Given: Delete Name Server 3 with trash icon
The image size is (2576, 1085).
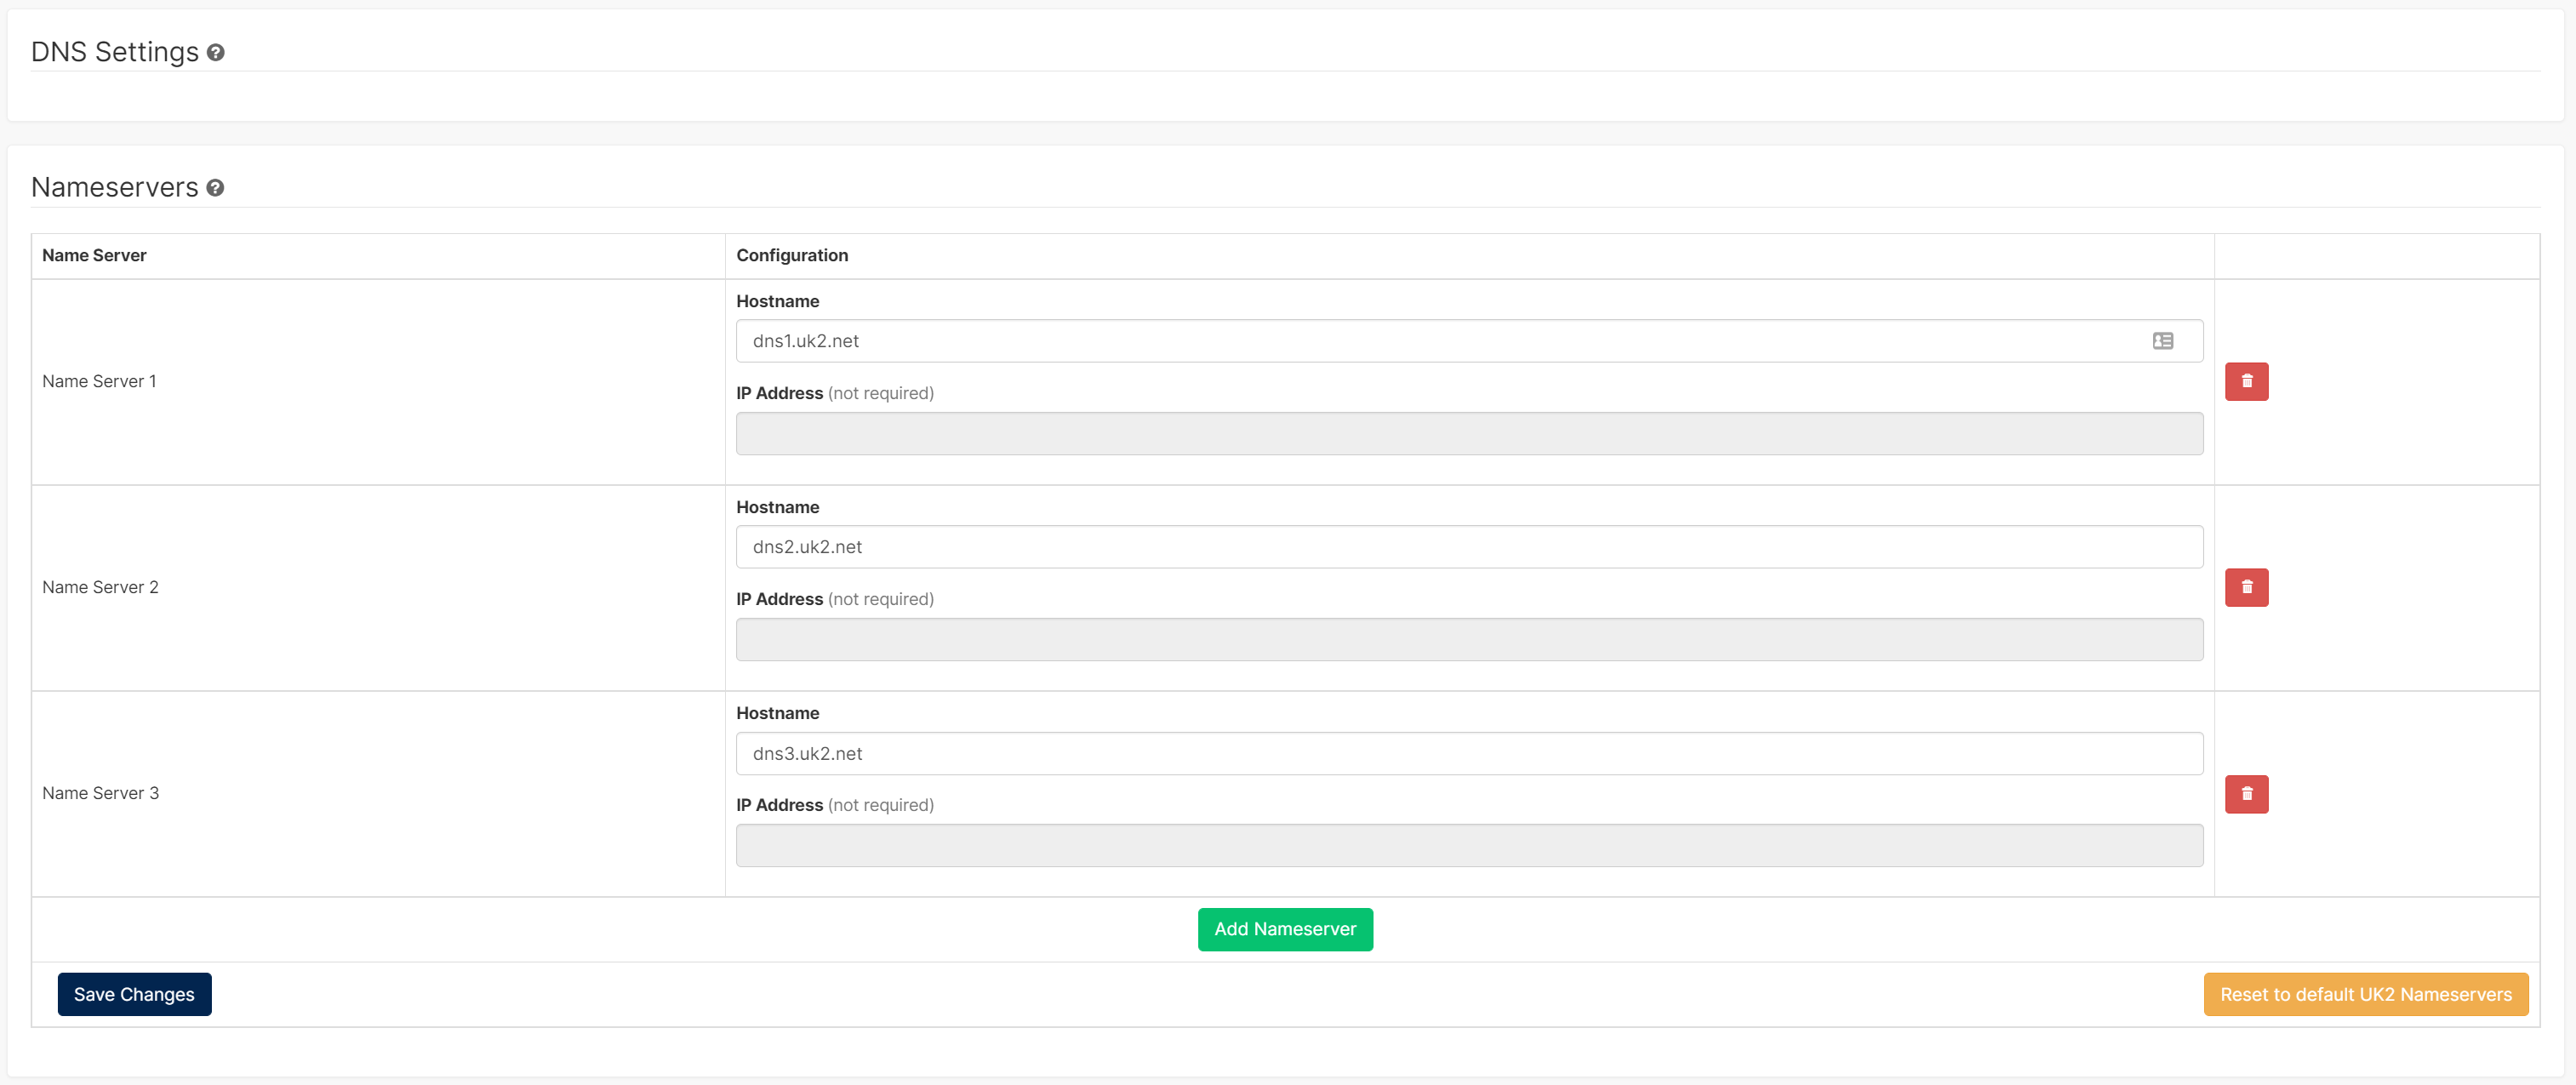Looking at the screenshot, I should tap(2246, 794).
